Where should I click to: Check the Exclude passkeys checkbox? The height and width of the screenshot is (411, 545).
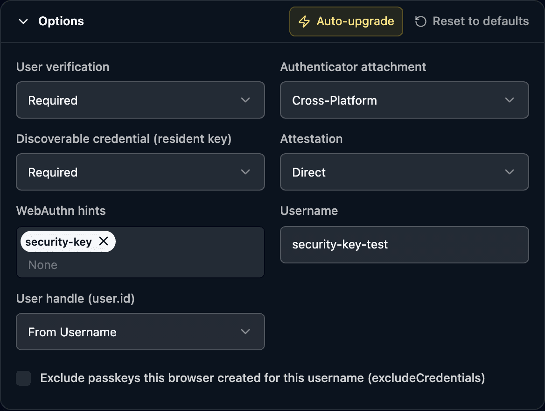[23, 378]
